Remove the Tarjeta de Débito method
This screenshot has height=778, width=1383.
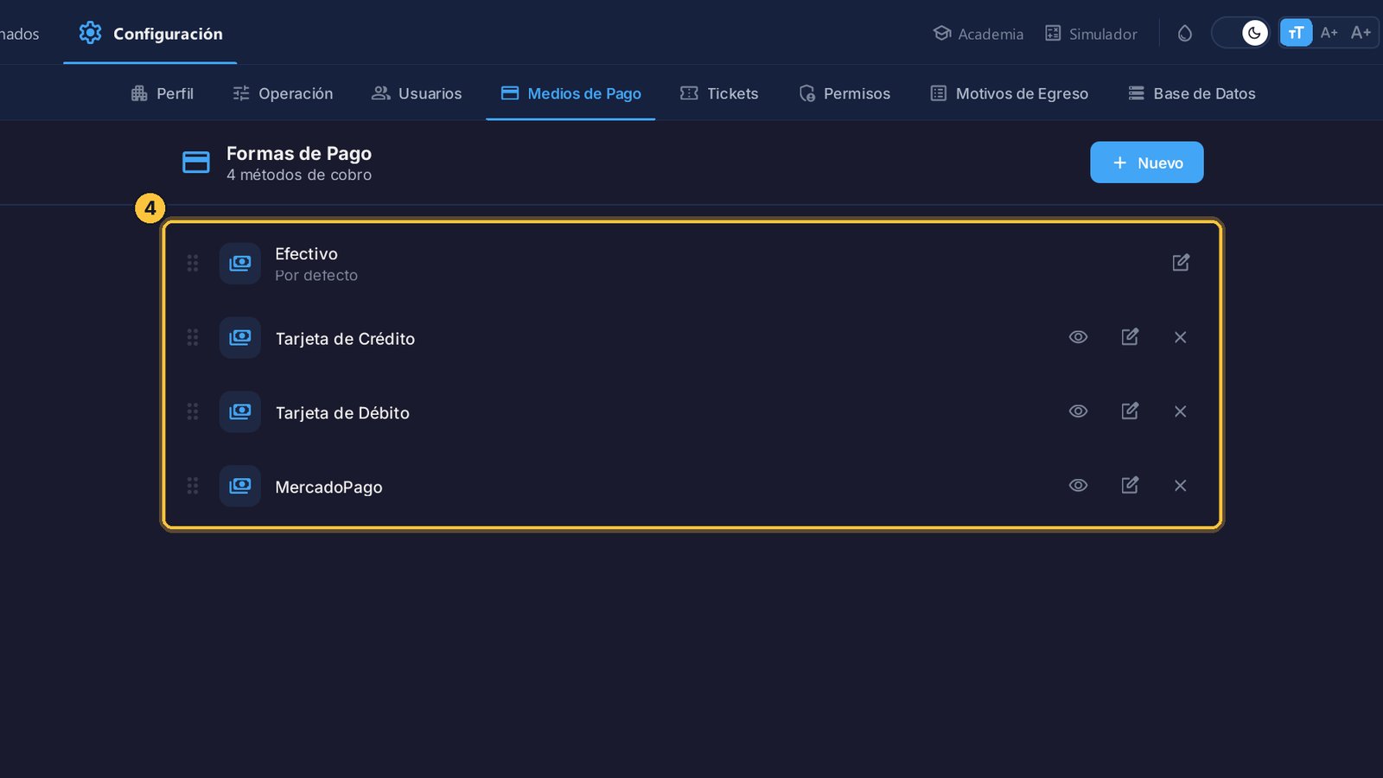click(x=1181, y=411)
